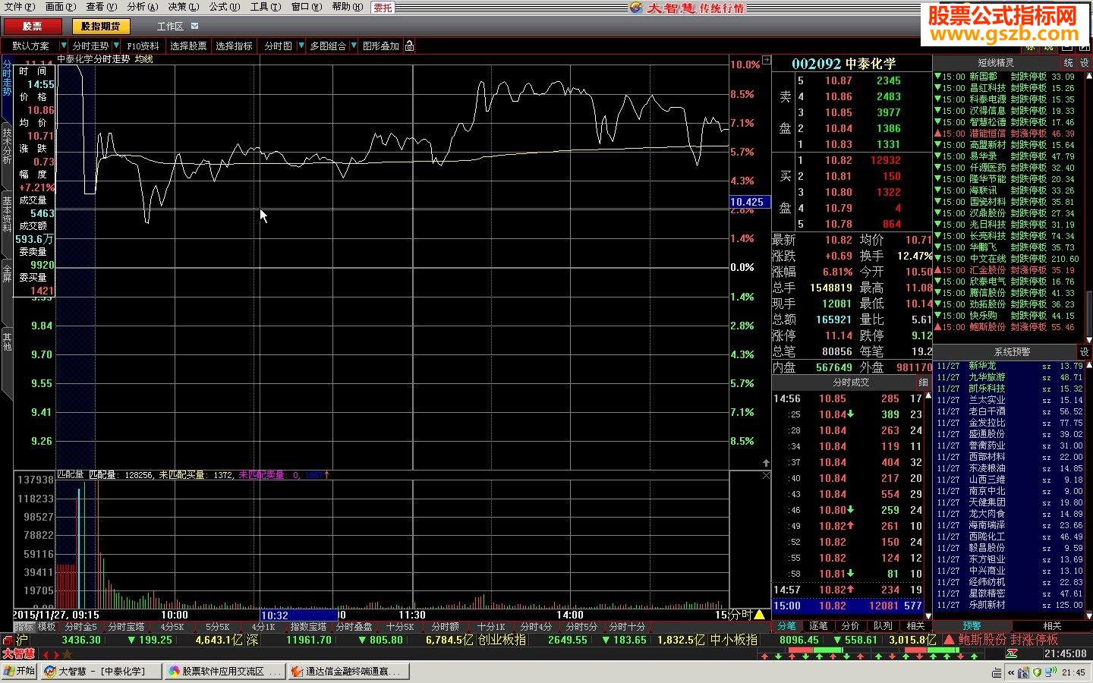The height and width of the screenshot is (683, 1093).
Task: Click the volume icon in the system tray
Action: click(1050, 672)
